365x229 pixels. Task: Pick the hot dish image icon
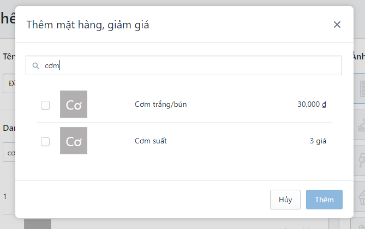click(x=362, y=125)
